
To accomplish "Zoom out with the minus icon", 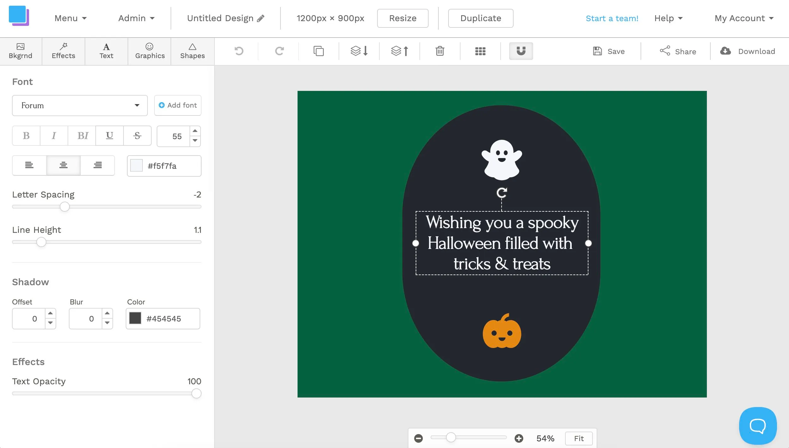I will [418, 438].
